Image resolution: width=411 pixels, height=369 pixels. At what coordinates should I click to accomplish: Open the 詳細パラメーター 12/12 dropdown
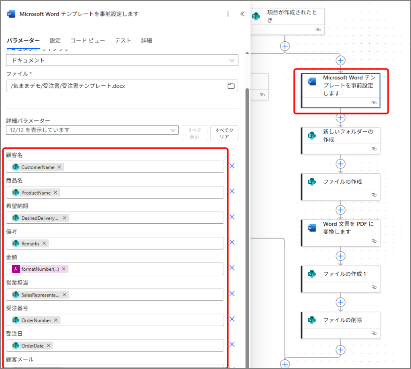(x=173, y=130)
